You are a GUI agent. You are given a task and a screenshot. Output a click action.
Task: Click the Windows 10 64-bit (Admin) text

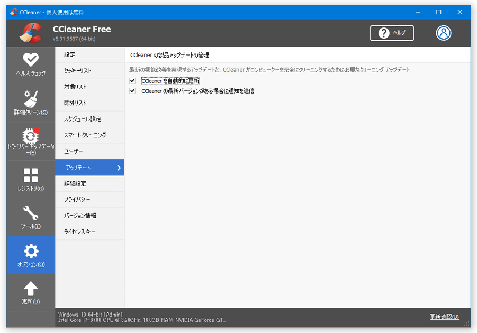click(x=91, y=314)
